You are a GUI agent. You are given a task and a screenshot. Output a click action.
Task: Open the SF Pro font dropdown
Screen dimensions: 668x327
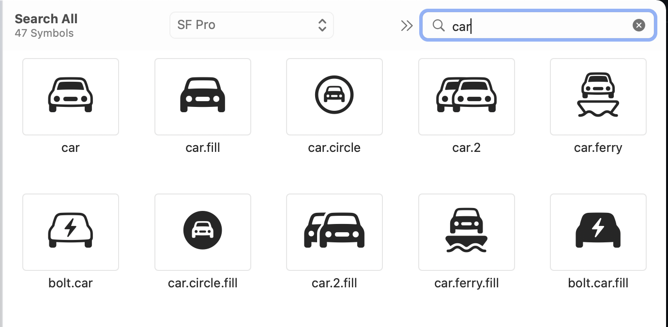click(251, 25)
